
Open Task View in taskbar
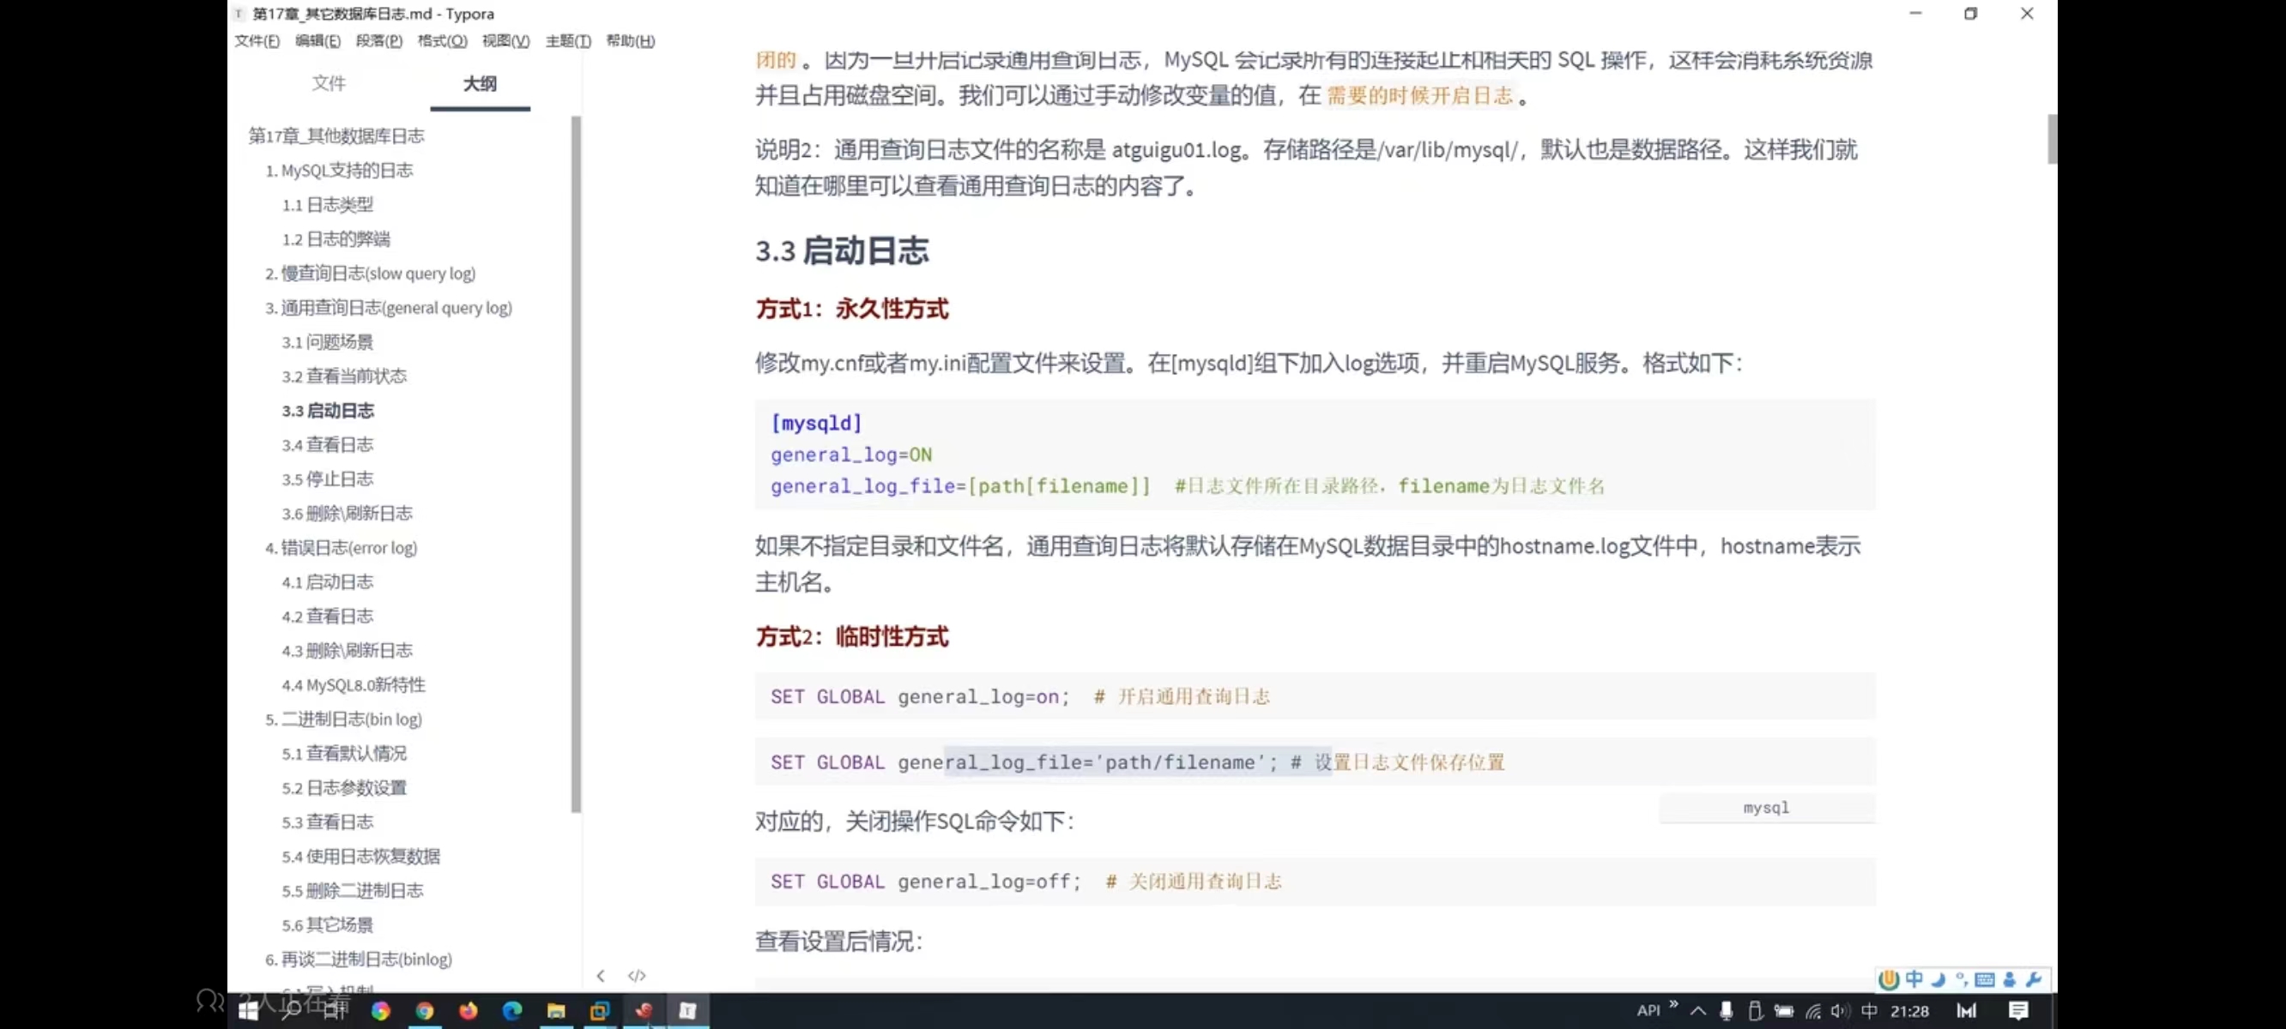pos(335,1010)
